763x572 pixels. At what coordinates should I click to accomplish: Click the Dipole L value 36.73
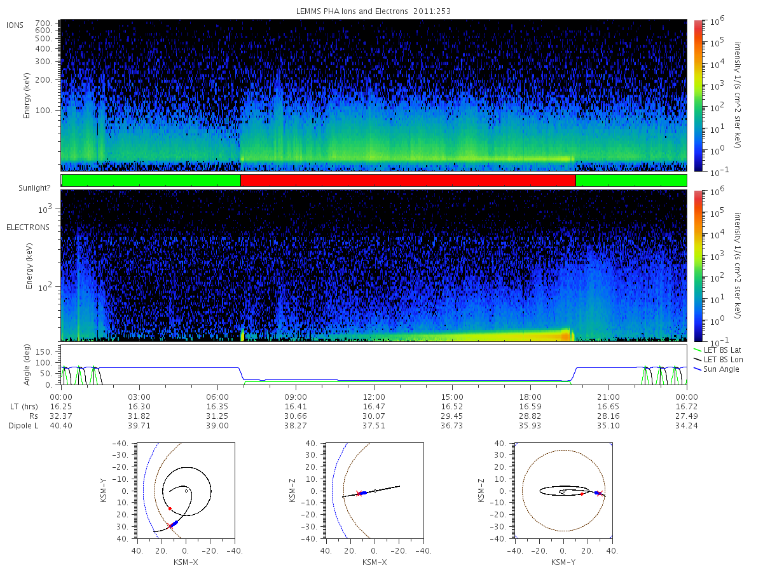pyautogui.click(x=452, y=426)
